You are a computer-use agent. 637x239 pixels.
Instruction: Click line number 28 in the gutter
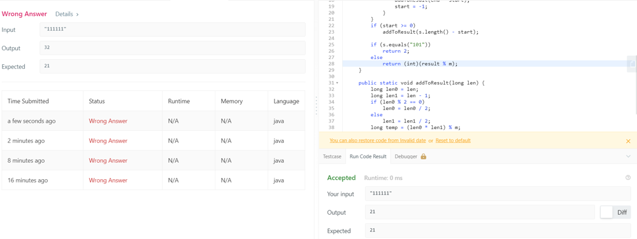point(331,64)
